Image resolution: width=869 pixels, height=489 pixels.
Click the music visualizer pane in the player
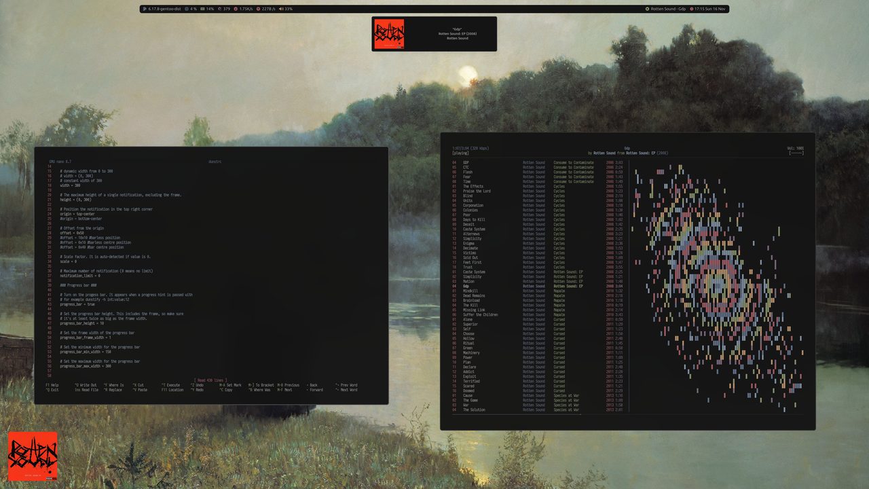717,286
